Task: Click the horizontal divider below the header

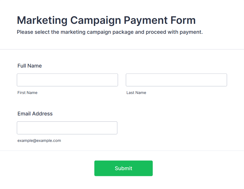Action: click(x=122, y=49)
